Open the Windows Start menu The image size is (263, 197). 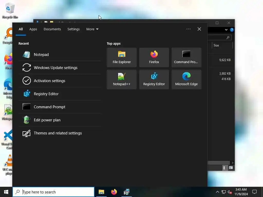pos(6,192)
